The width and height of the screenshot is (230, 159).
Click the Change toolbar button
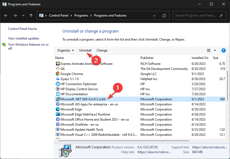(x=102, y=50)
